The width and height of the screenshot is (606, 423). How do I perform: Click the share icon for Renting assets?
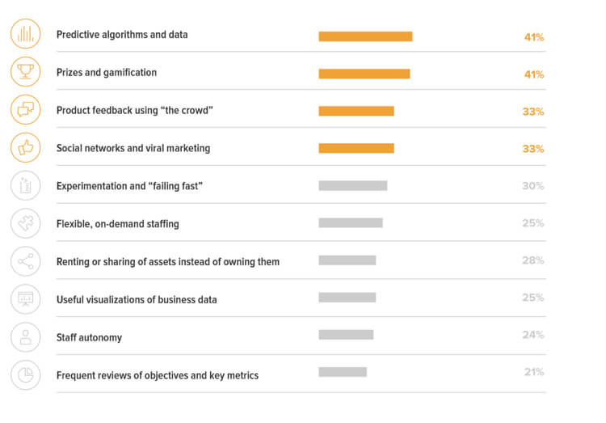[x=26, y=261]
